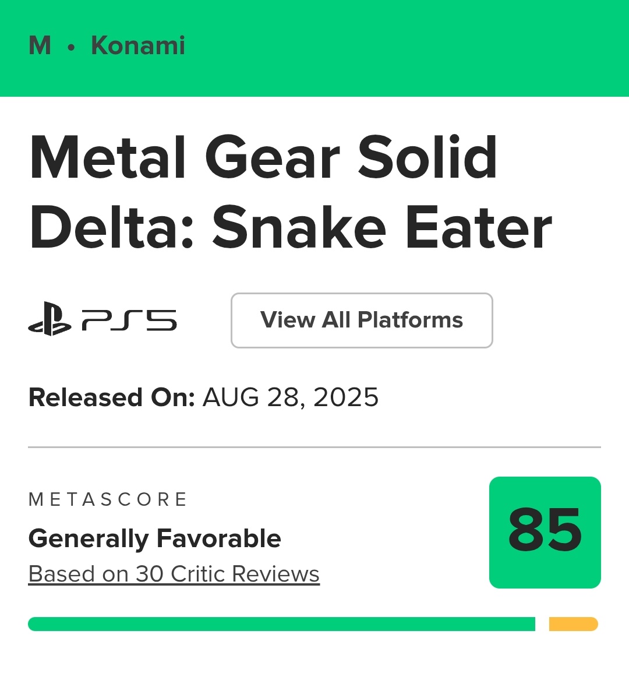629x680 pixels.
Task: Click the M rating in the header
Action: (40, 45)
